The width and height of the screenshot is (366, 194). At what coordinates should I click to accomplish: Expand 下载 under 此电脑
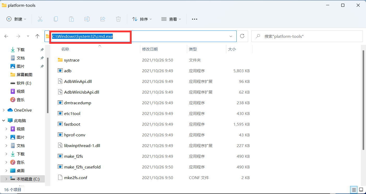pos(6,154)
